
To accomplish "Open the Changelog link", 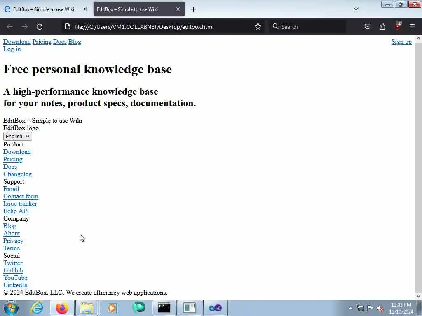I will pyautogui.click(x=17, y=174).
